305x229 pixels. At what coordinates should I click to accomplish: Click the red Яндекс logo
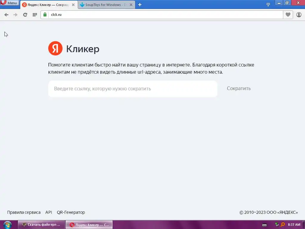pyautogui.click(x=55, y=48)
